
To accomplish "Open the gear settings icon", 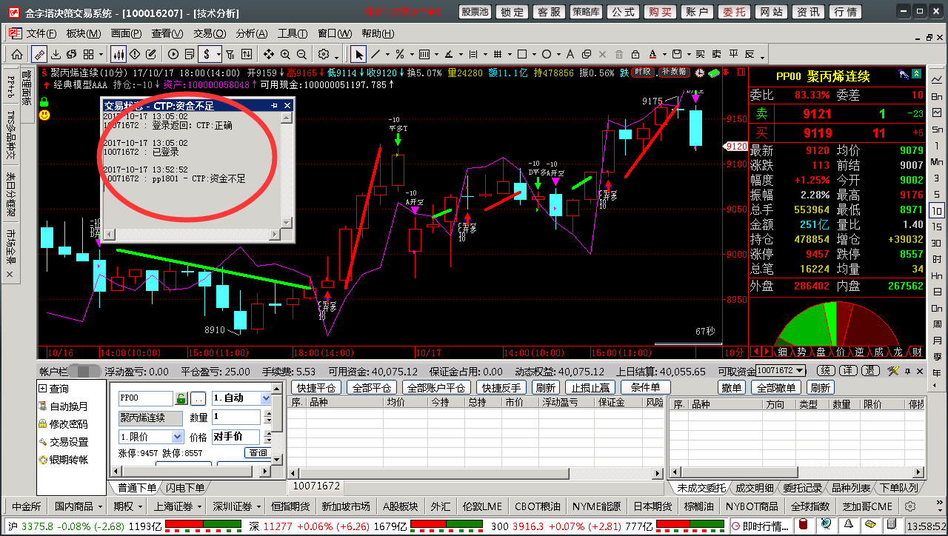I will 324,54.
